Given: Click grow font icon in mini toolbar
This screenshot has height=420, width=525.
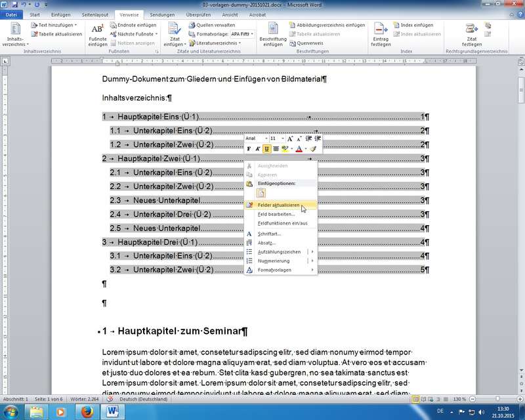Looking at the screenshot, I should [x=290, y=138].
